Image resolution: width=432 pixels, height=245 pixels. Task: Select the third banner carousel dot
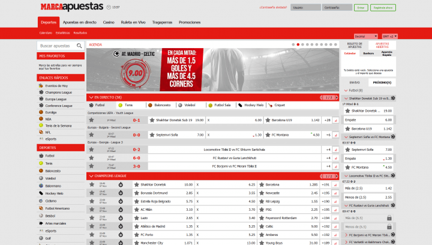coord(302,44)
